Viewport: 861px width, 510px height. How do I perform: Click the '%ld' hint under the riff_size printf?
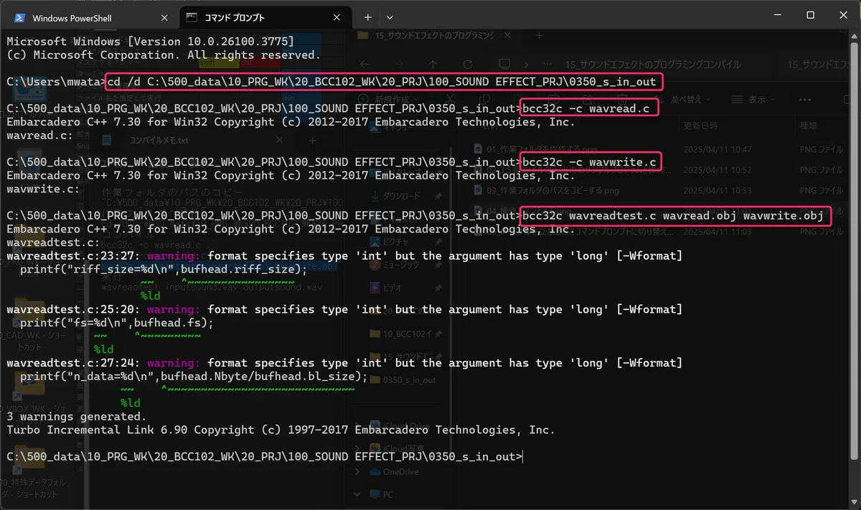[x=151, y=296]
